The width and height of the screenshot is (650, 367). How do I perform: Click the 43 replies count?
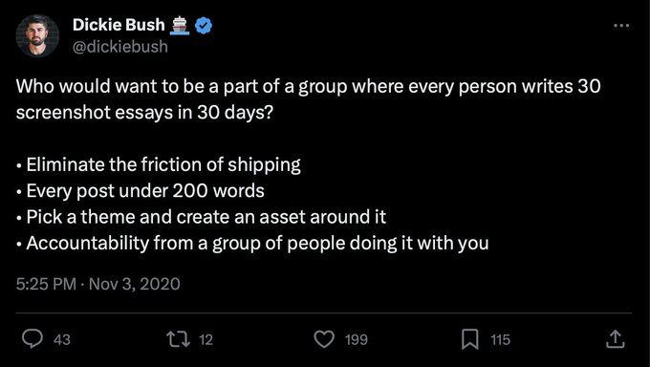coord(62,340)
